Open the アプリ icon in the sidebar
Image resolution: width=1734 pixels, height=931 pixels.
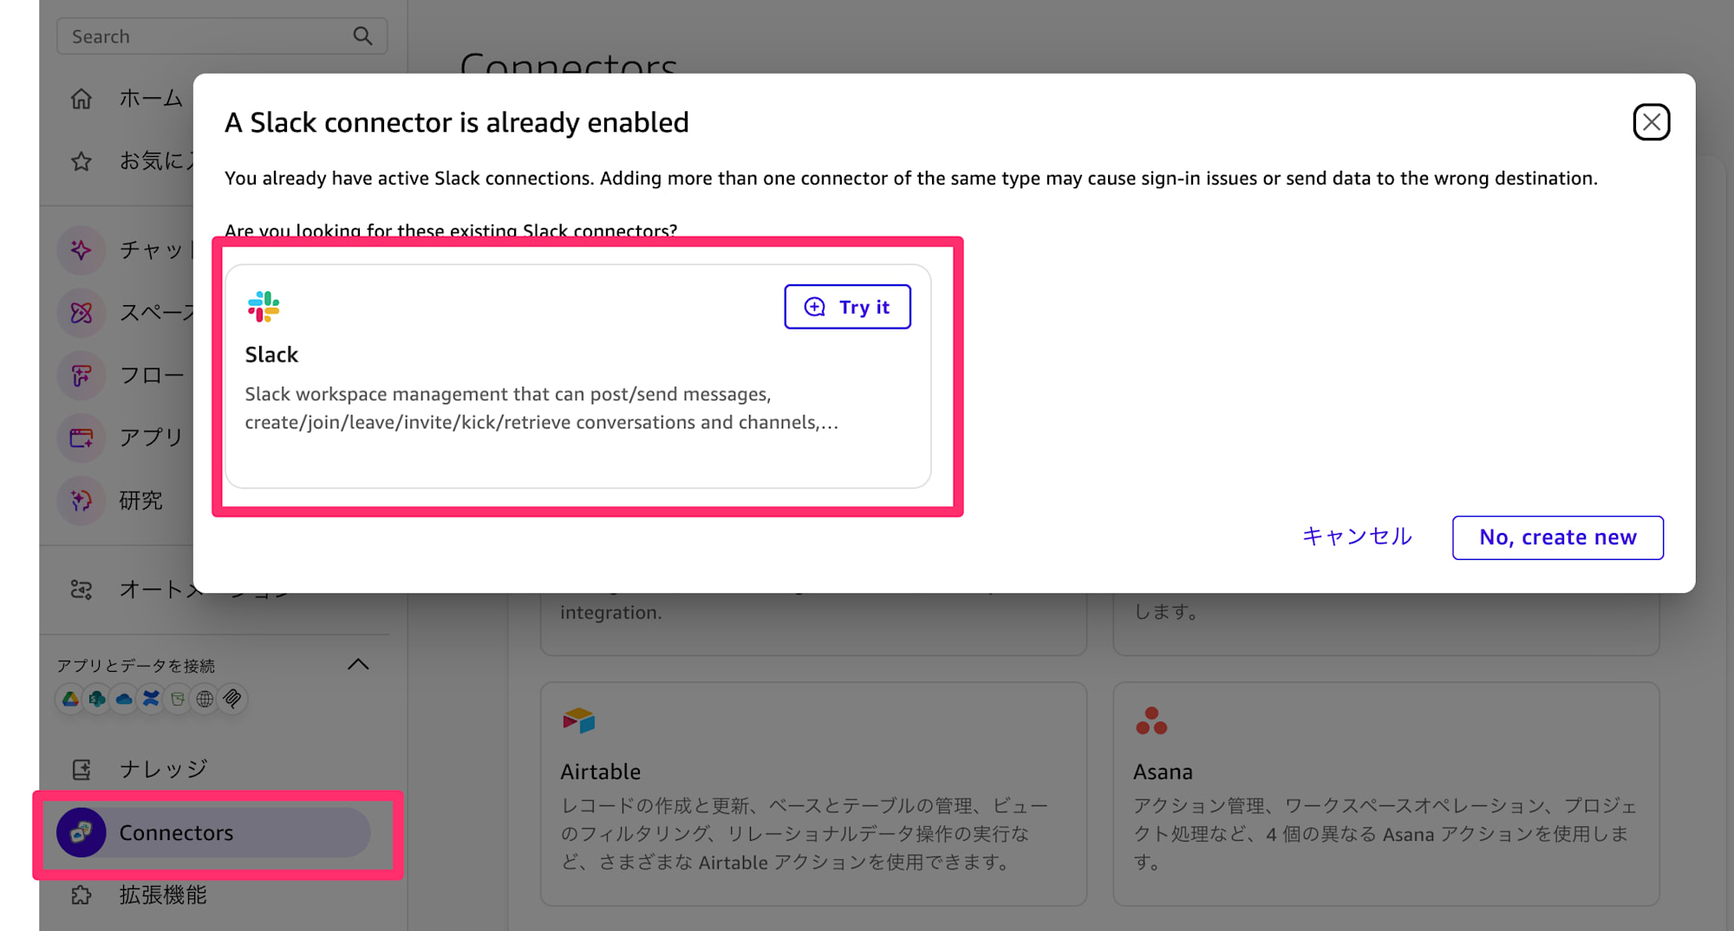pos(81,438)
